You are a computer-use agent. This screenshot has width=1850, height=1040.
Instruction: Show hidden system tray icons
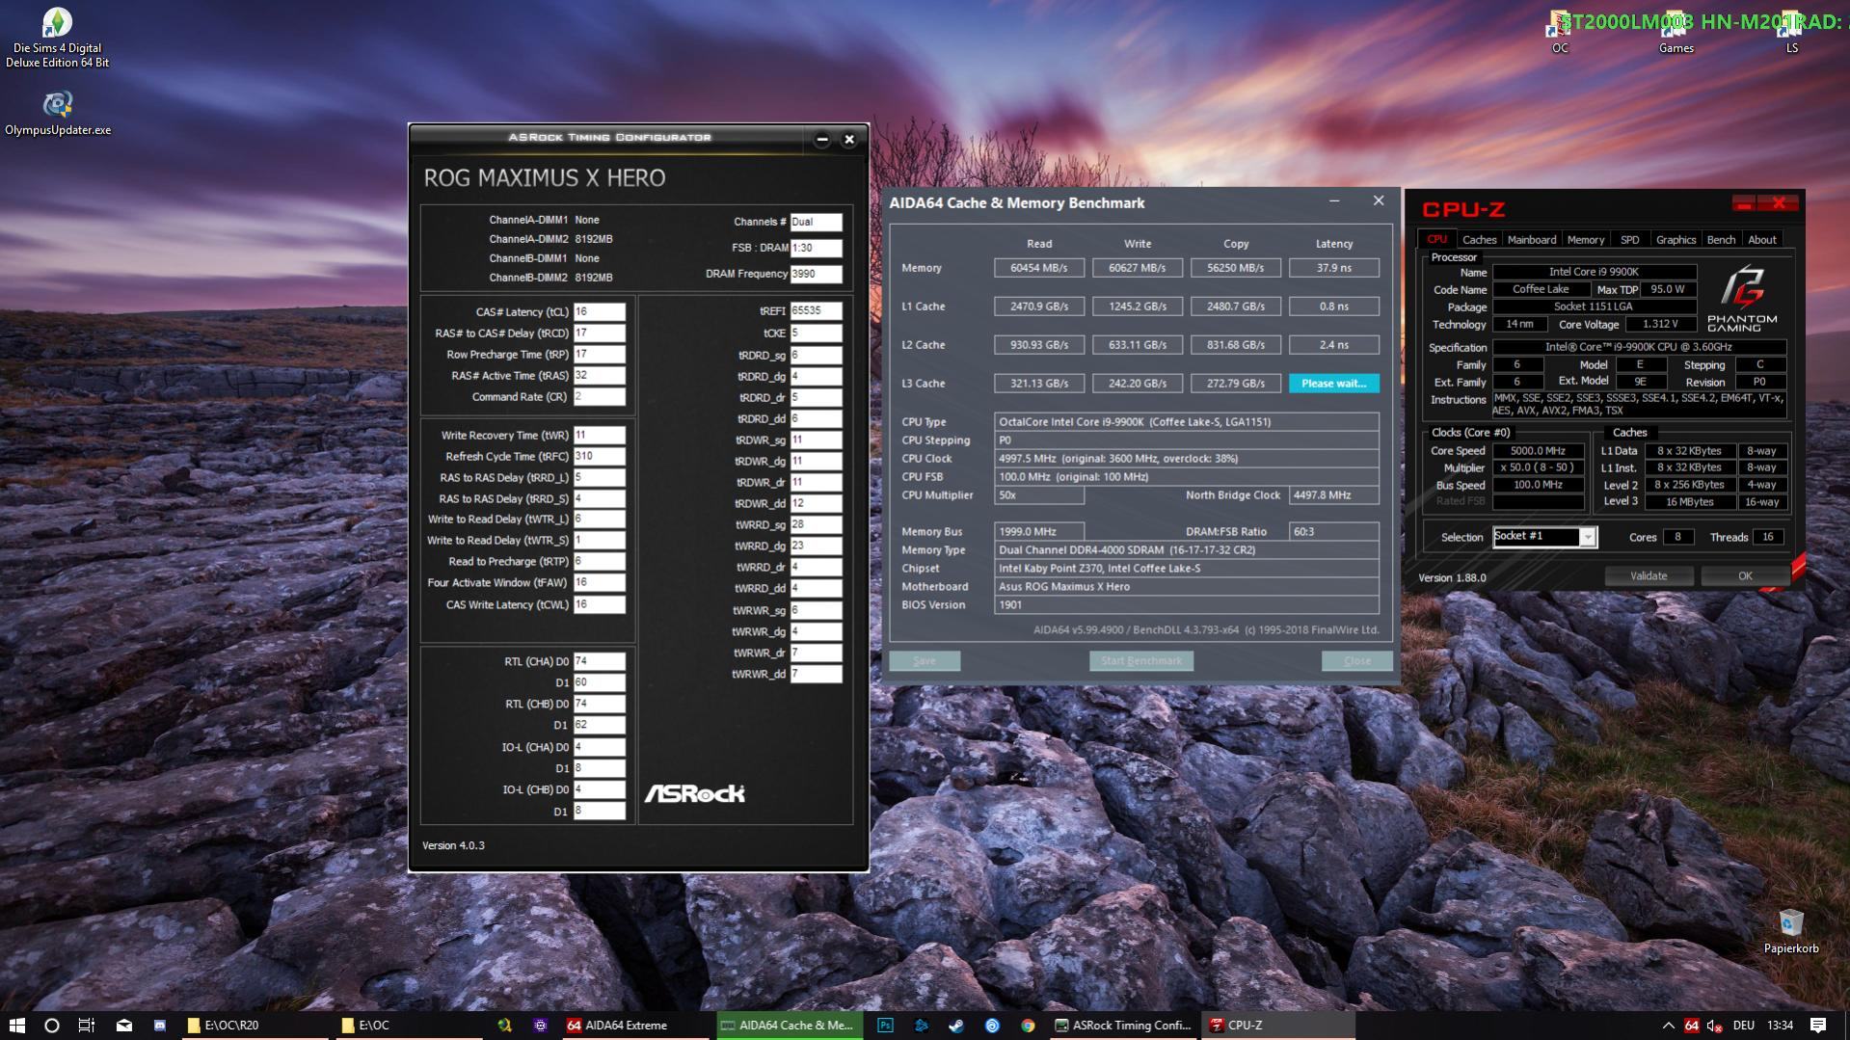click(x=1668, y=1026)
